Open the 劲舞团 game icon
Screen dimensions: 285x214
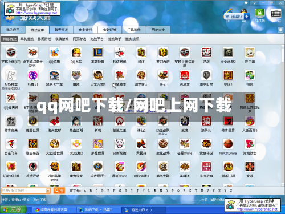tap(32, 75)
